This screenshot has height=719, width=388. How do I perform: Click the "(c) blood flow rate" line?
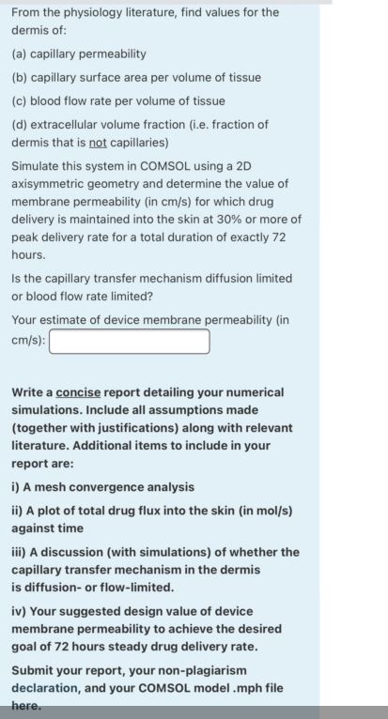pyautogui.click(x=118, y=100)
